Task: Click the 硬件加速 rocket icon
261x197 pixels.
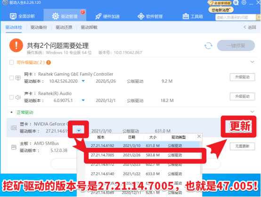Action: 98,17
